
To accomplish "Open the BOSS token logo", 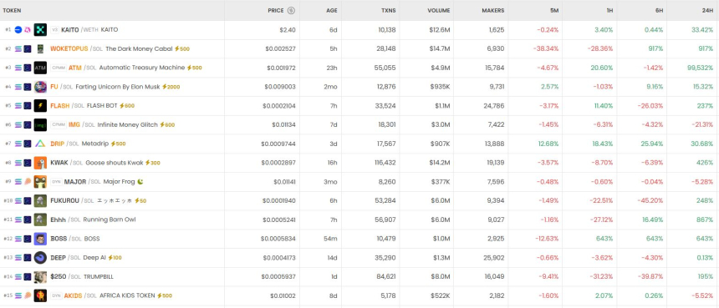I will coord(40,239).
